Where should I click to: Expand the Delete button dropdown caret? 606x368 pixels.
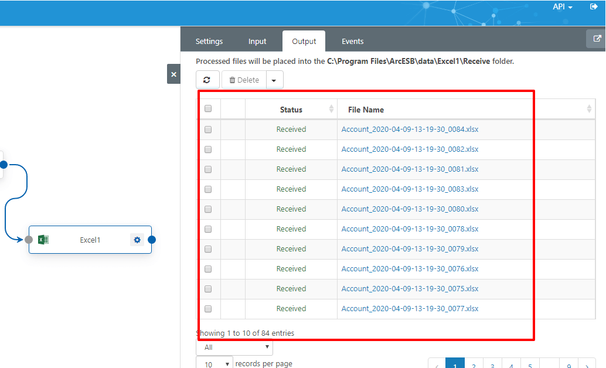click(x=274, y=80)
